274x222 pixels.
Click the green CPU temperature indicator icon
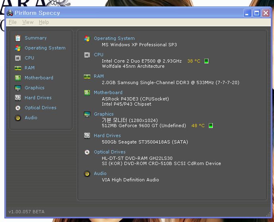point(206,61)
